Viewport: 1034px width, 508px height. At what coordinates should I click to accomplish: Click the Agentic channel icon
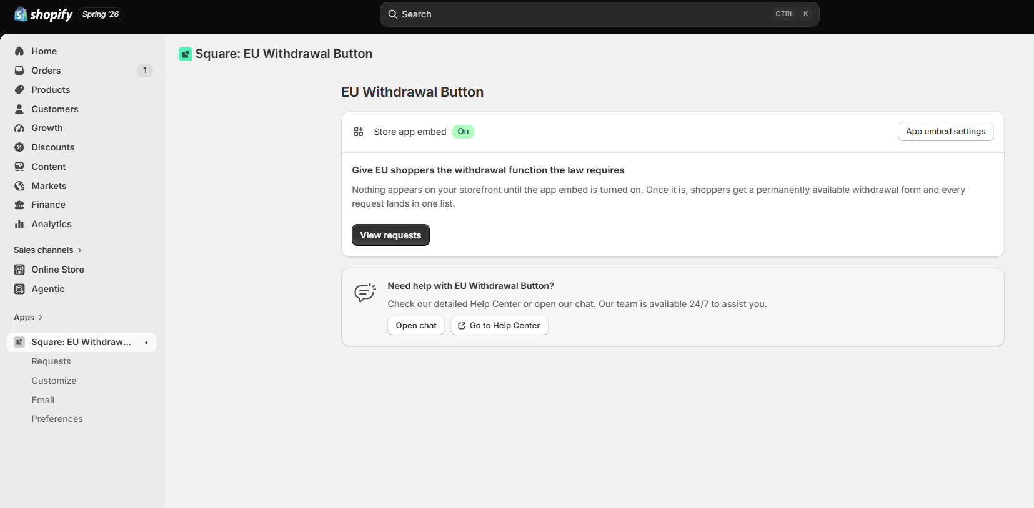tap(19, 289)
